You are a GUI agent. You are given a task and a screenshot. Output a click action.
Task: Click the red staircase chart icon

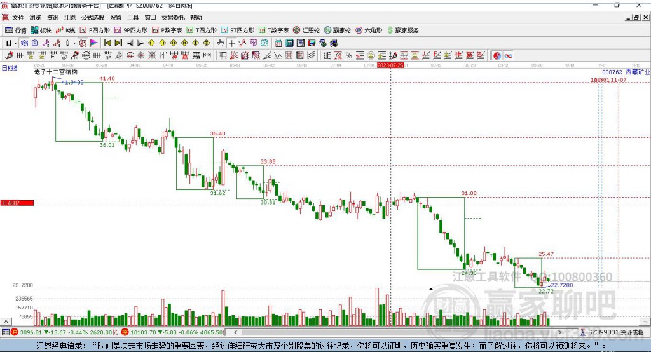coord(57,43)
